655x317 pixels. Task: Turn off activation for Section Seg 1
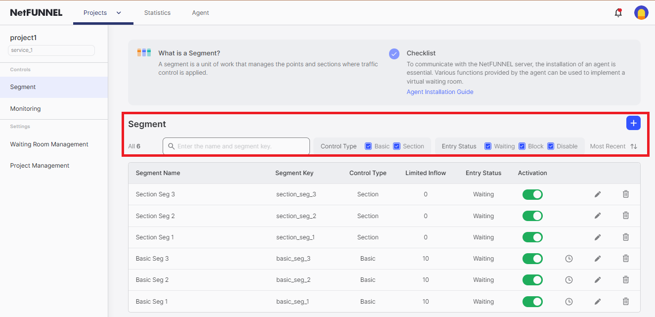point(532,237)
